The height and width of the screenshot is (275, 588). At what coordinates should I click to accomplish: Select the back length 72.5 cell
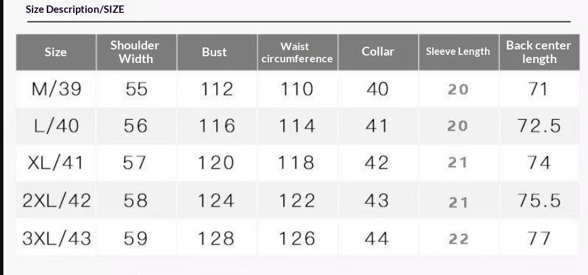pyautogui.click(x=539, y=126)
